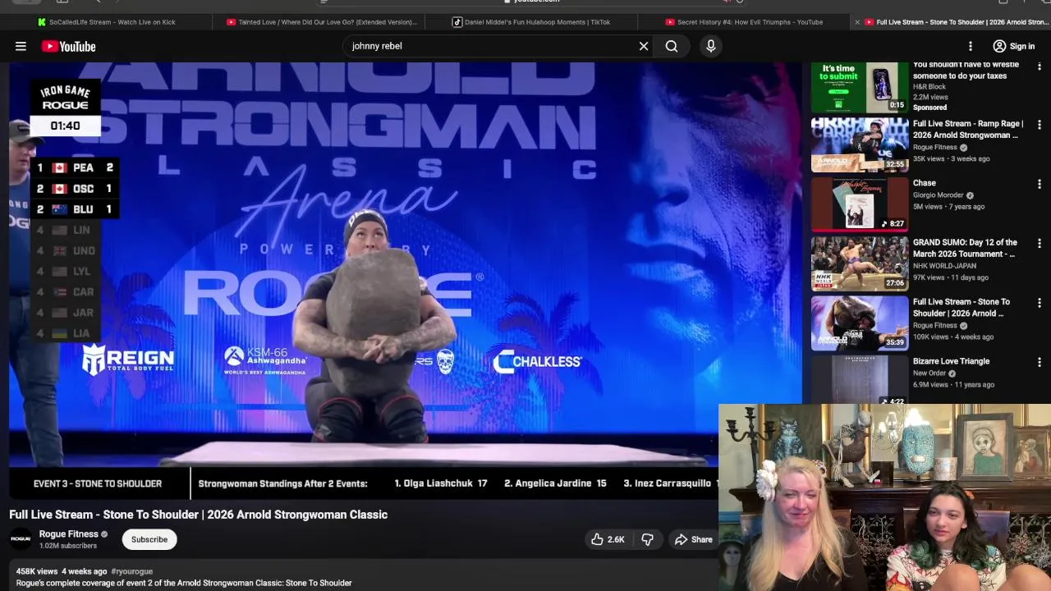This screenshot has width=1051, height=591.
Task: Click the H&R Block advertiser name
Action: pos(929,86)
